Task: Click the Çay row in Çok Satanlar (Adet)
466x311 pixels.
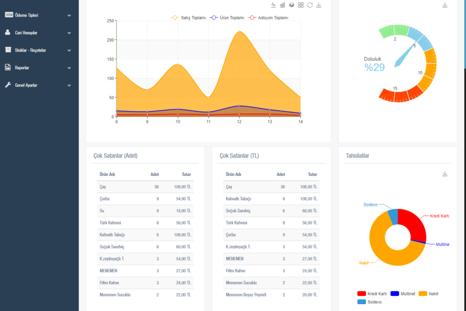Action: (145, 187)
